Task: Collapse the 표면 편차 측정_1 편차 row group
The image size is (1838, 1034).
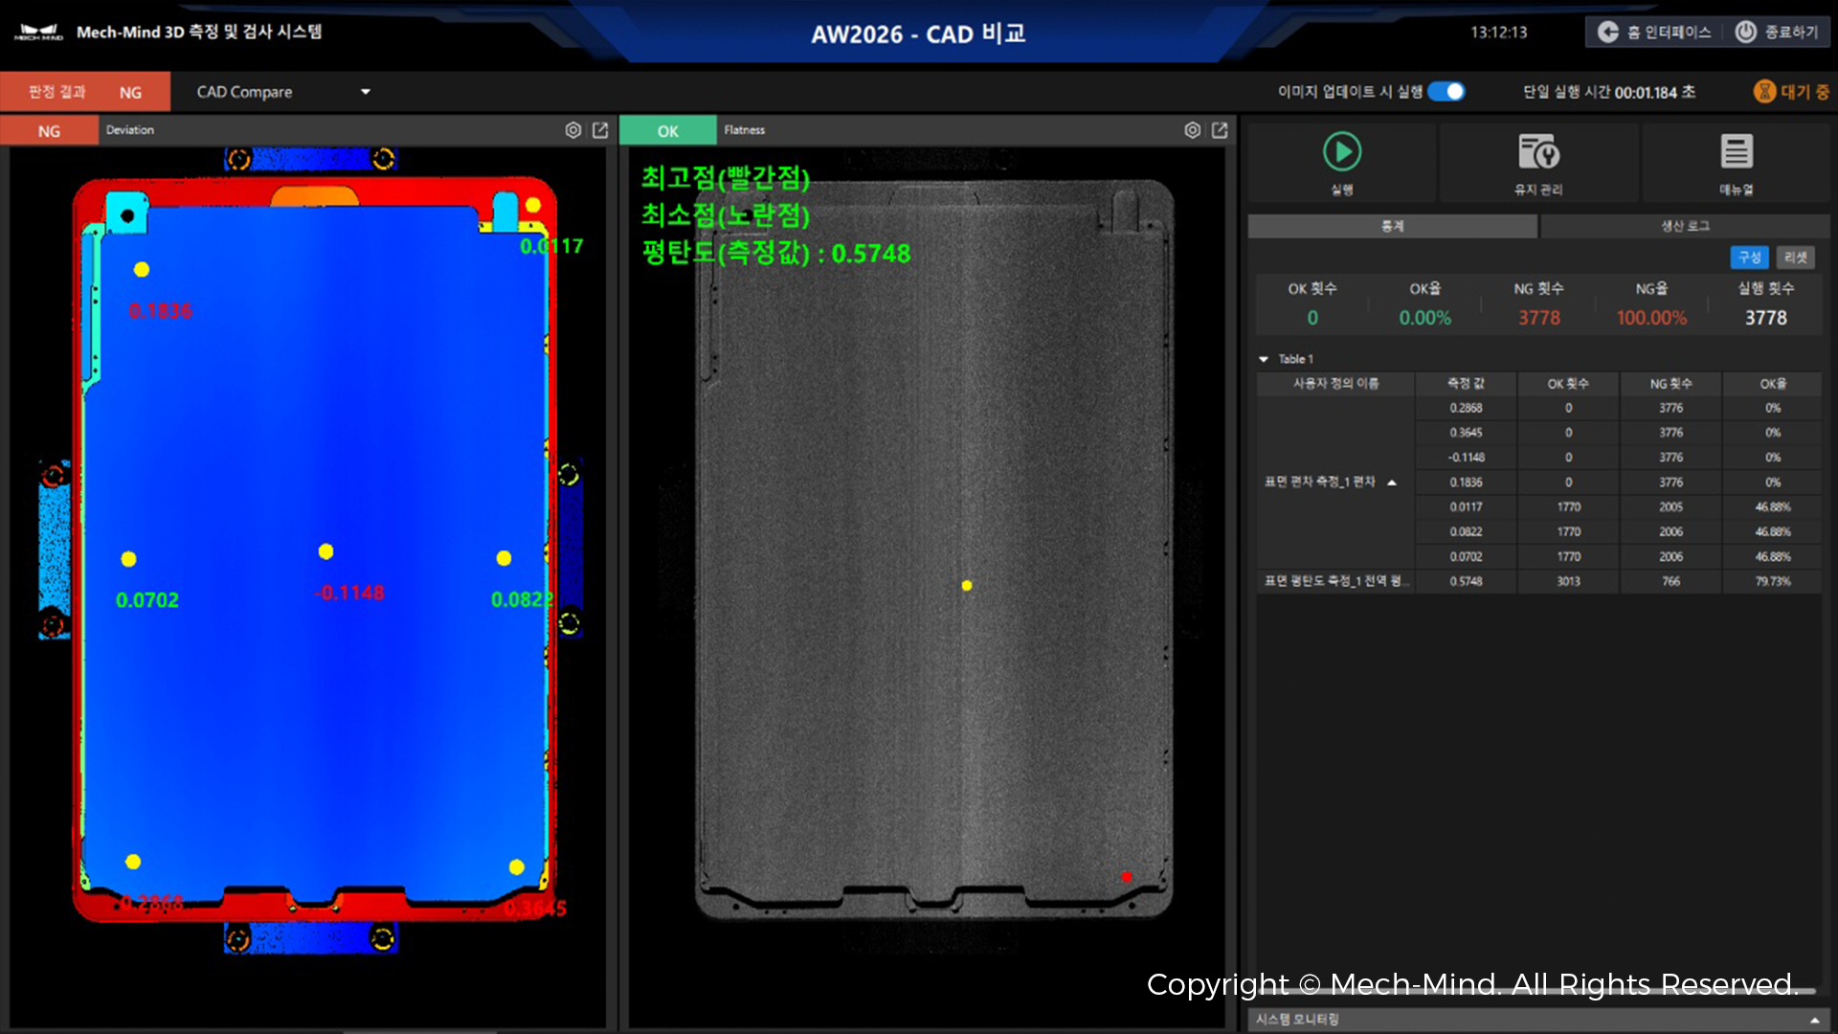Action: [1392, 483]
